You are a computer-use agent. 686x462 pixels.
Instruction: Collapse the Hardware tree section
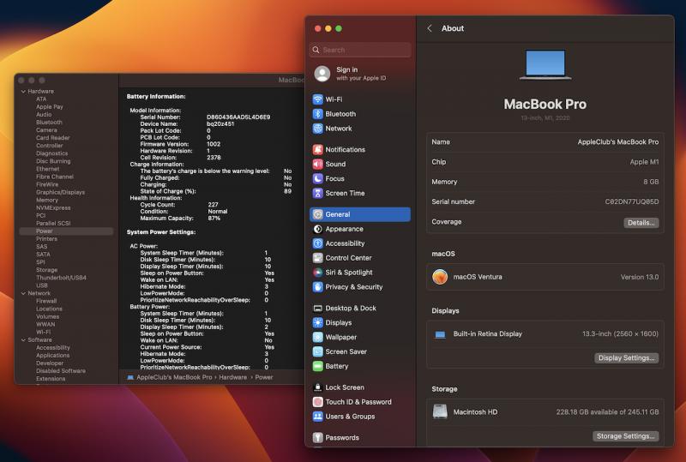[x=23, y=92]
